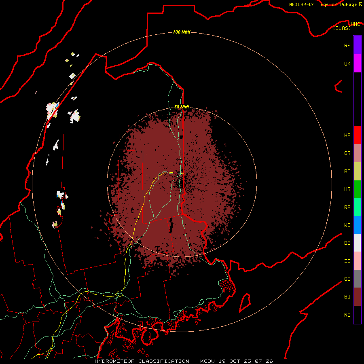Click the BI dark red swatch
Viewport: 364px width, 364px height.
pos(357,297)
